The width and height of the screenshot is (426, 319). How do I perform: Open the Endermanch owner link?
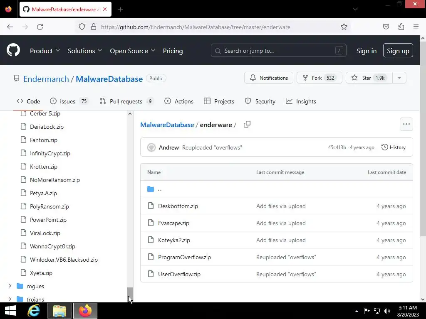point(46,79)
